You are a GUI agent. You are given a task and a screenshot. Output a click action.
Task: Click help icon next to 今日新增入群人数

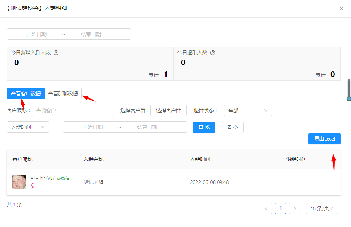pos(56,53)
